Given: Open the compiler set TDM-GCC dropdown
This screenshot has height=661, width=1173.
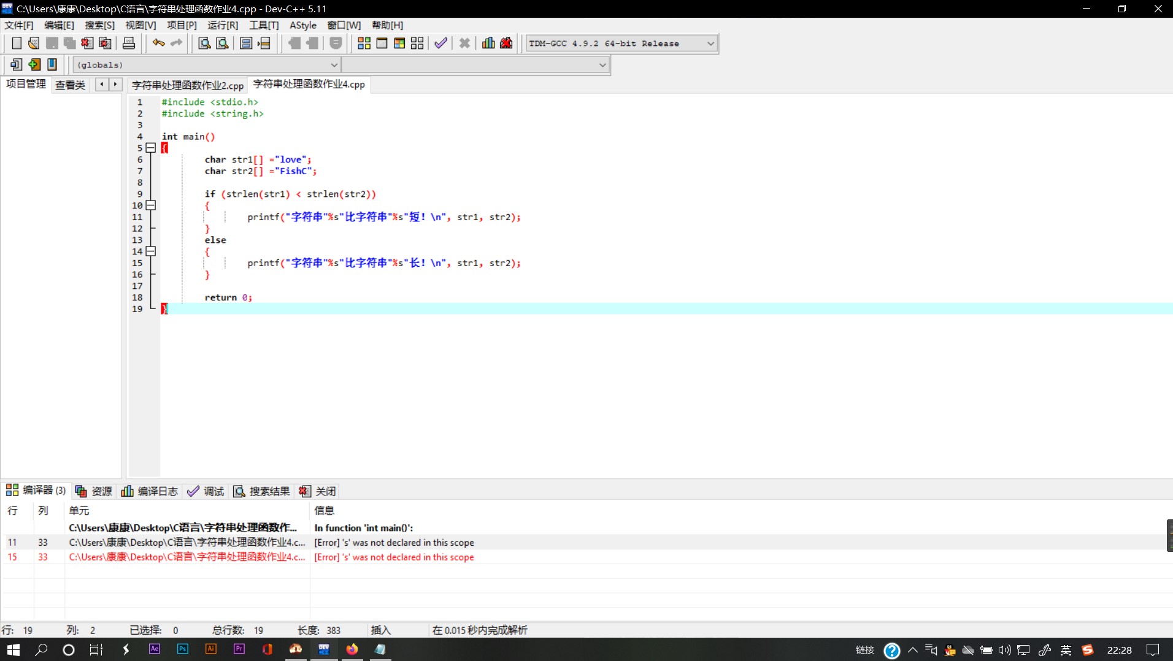Looking at the screenshot, I should click(x=621, y=44).
